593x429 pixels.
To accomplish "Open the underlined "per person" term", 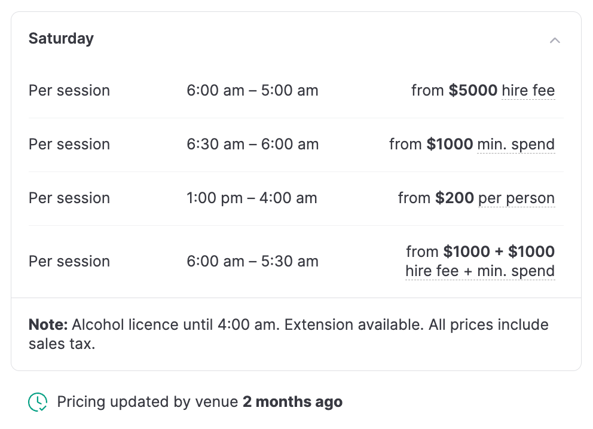I will 516,198.
